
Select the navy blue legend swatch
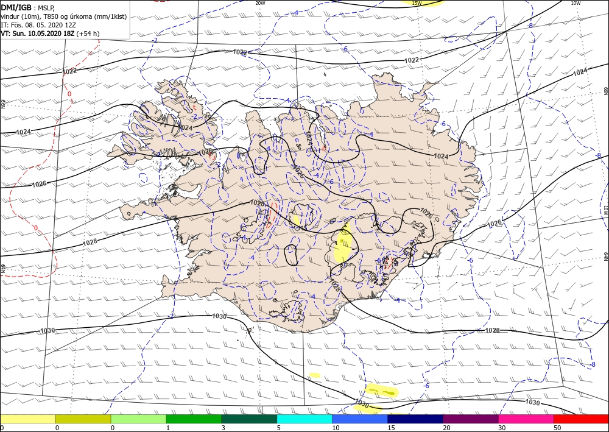(x=415, y=419)
